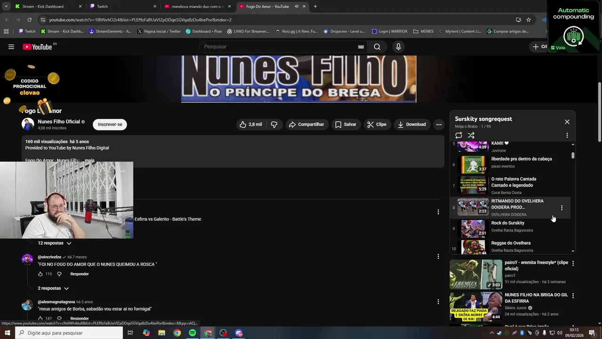The width and height of the screenshot is (602, 339).
Task: Like the comment by @oincrivelze
Action: (40, 274)
